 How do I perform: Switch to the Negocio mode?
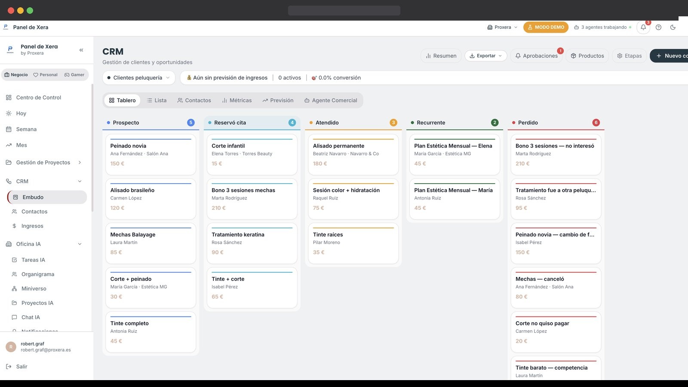click(x=16, y=75)
